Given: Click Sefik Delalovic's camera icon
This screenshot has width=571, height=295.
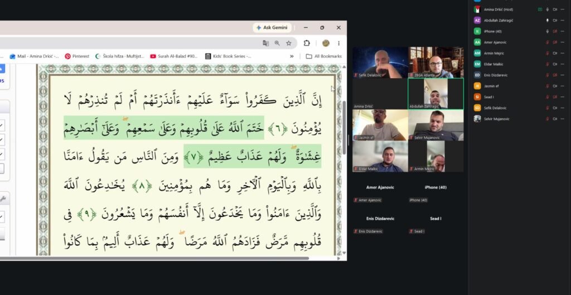Looking at the screenshot, I should [555, 108].
